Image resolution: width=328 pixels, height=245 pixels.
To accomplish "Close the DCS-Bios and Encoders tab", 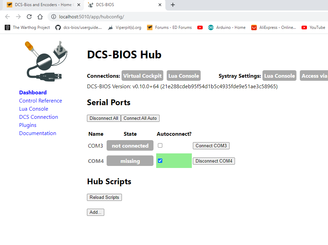I will tap(79, 5).
